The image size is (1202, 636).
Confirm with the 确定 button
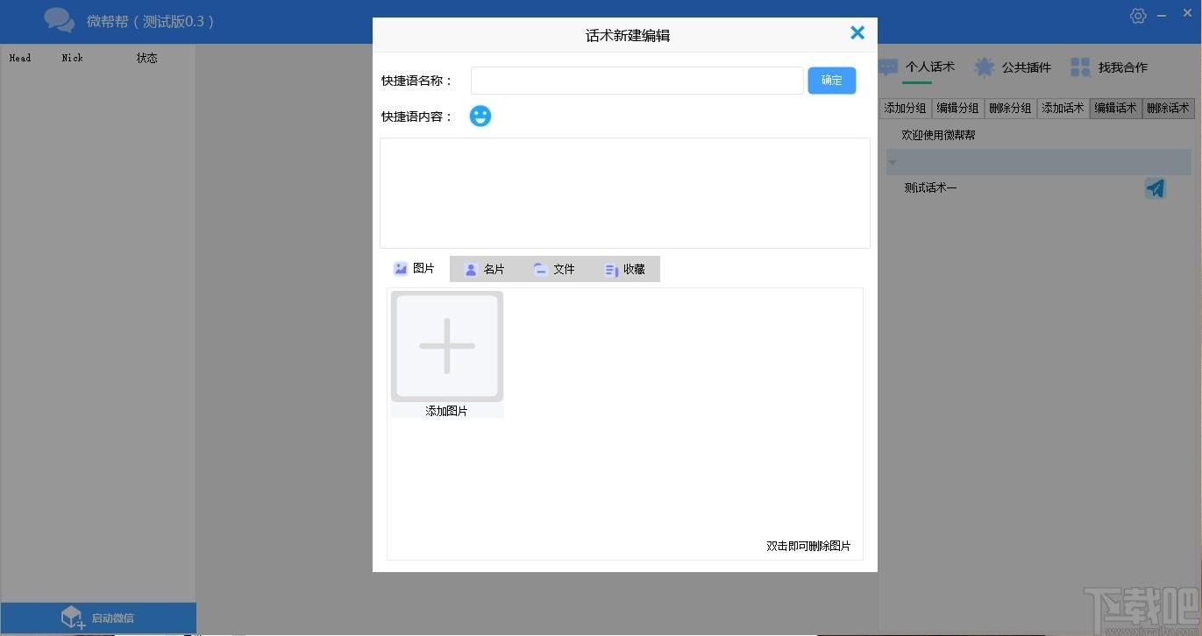832,81
